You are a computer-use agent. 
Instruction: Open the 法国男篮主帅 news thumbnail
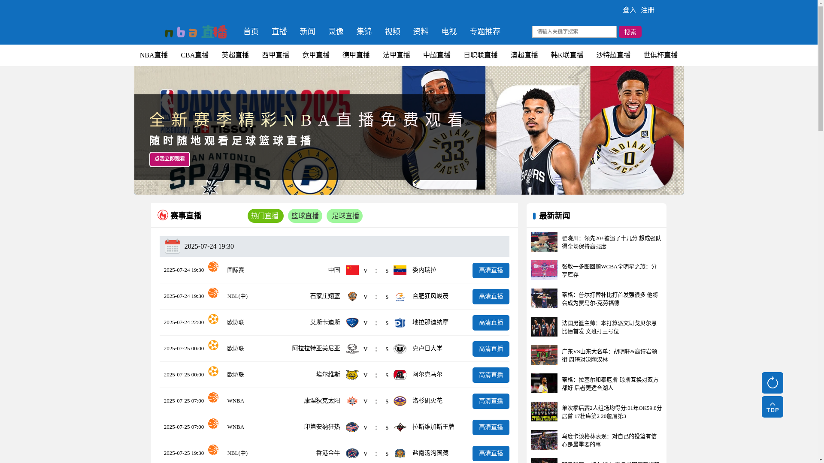coord(544,327)
